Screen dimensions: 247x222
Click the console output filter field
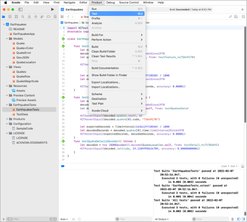coord(210,219)
